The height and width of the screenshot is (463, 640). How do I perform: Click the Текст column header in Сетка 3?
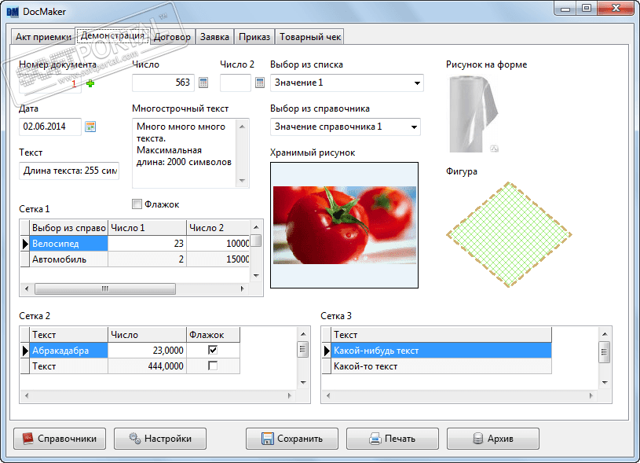pyautogui.click(x=441, y=335)
